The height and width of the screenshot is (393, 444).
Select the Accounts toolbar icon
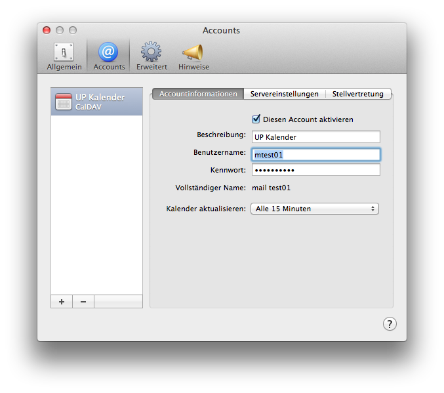click(109, 56)
